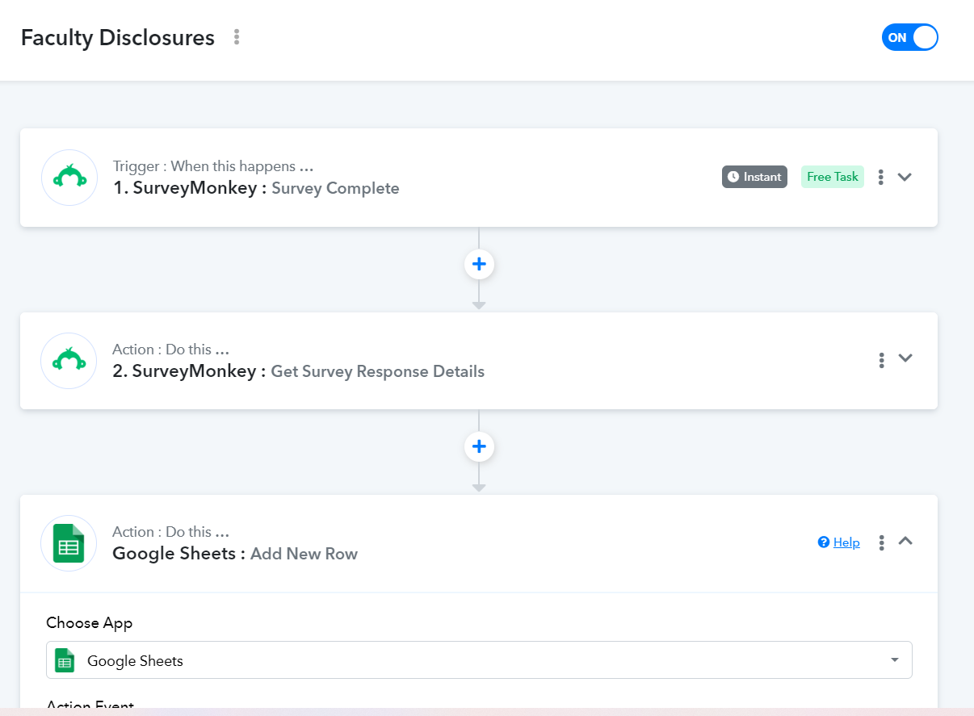Toggle the workflow ON switch off
The height and width of the screenshot is (716, 974).
[909, 37]
